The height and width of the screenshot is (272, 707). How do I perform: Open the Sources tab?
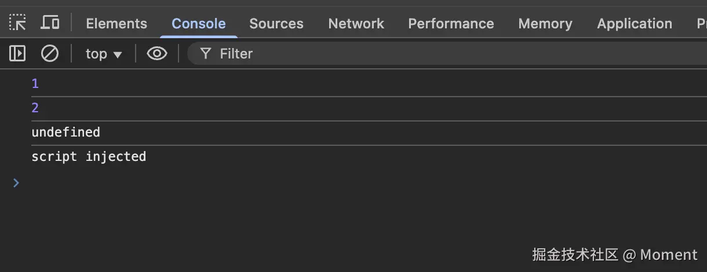[276, 24]
